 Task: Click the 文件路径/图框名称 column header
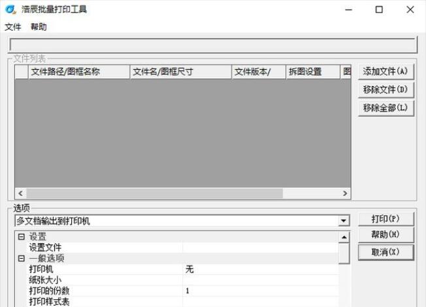pos(79,72)
